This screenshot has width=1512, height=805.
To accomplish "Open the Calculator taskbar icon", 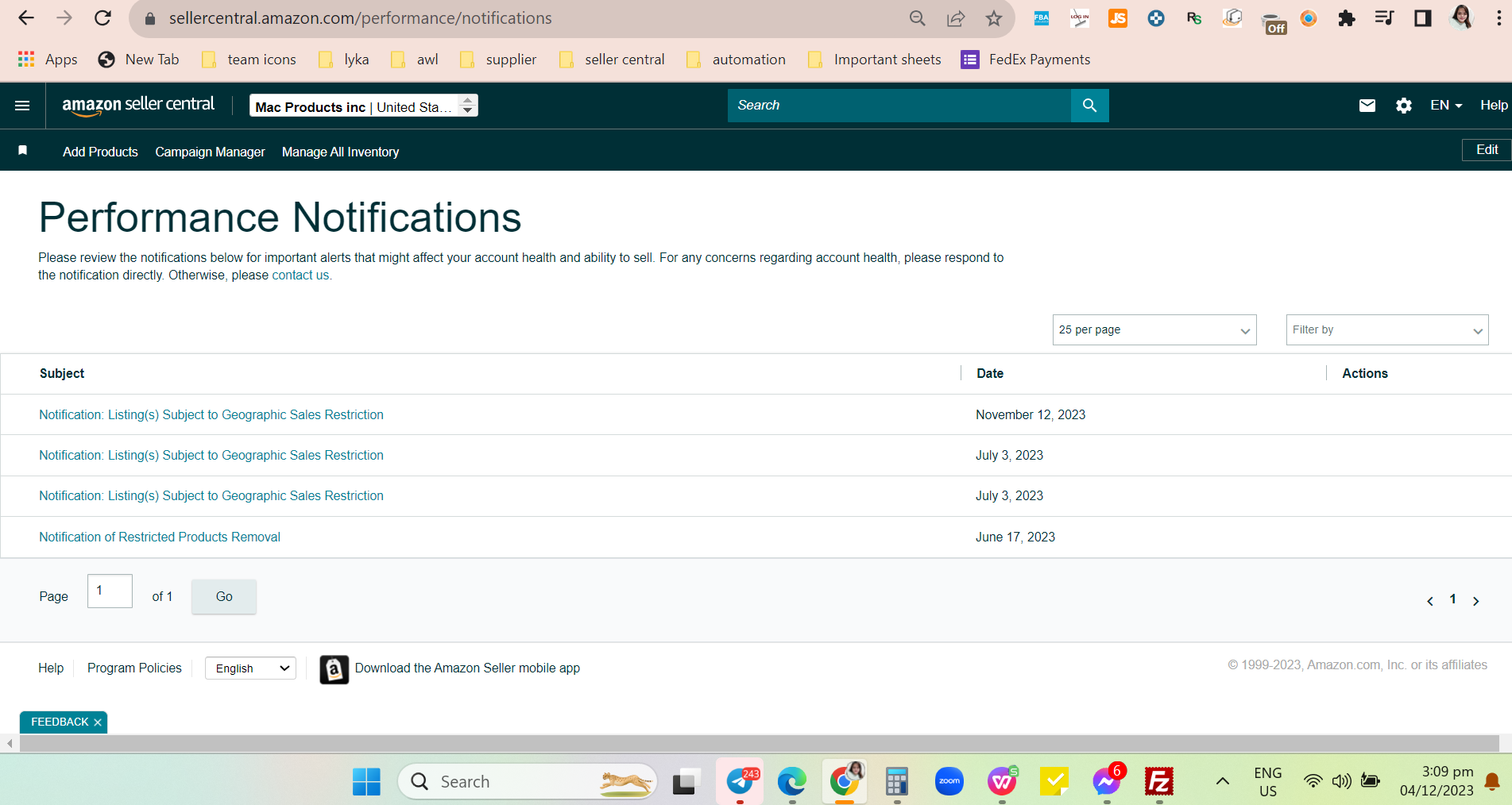I will (x=897, y=782).
